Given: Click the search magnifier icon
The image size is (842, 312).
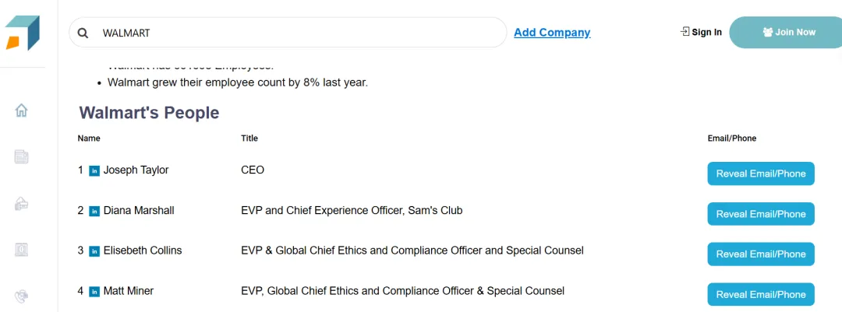Looking at the screenshot, I should pyautogui.click(x=83, y=33).
